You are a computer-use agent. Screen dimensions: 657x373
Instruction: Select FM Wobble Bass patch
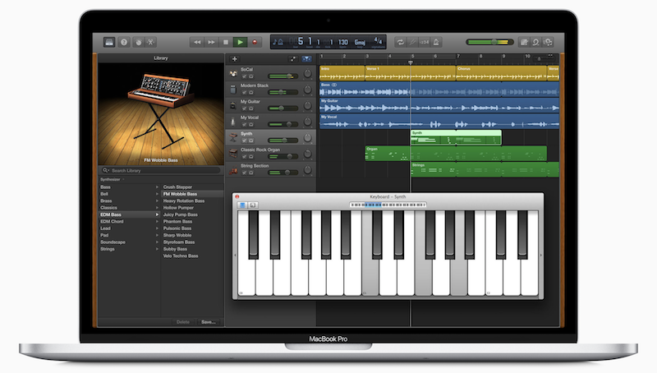point(181,194)
